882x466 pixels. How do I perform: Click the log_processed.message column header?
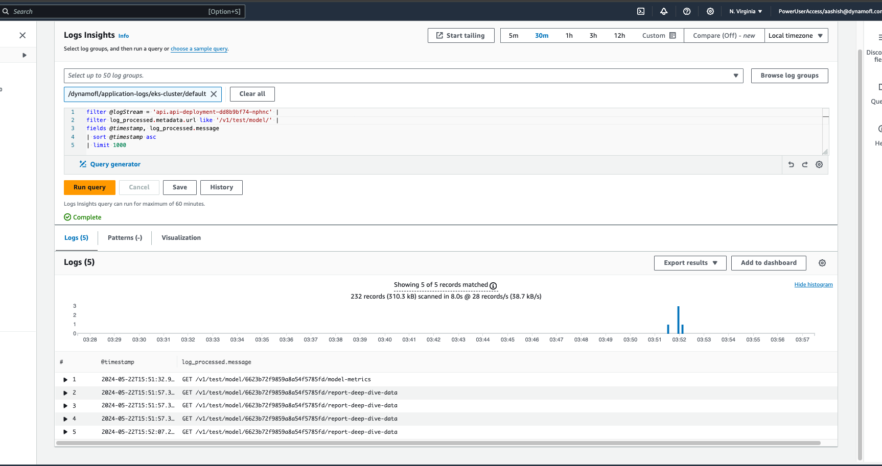(x=217, y=362)
